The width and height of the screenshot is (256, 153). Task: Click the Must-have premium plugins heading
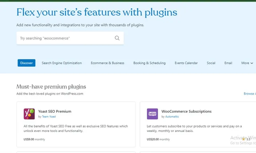pos(51,87)
